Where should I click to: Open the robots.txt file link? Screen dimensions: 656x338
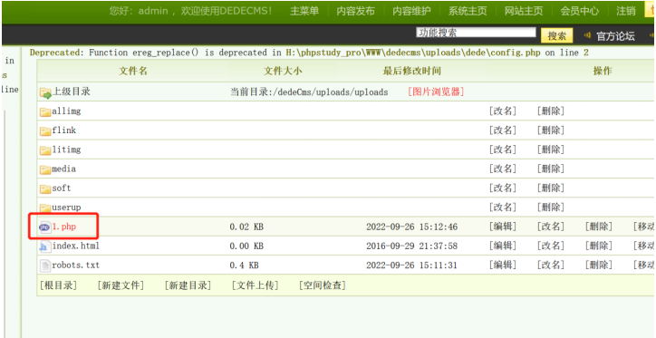point(76,266)
